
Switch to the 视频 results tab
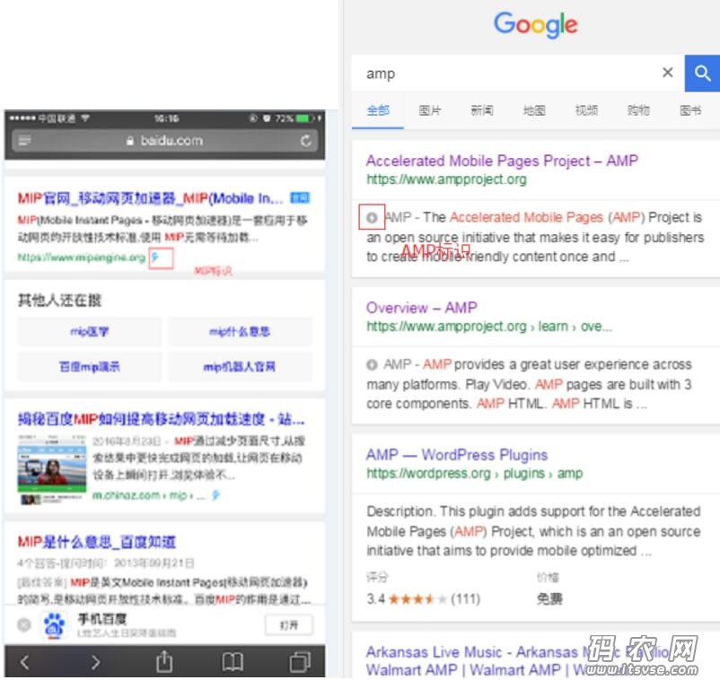point(586,110)
